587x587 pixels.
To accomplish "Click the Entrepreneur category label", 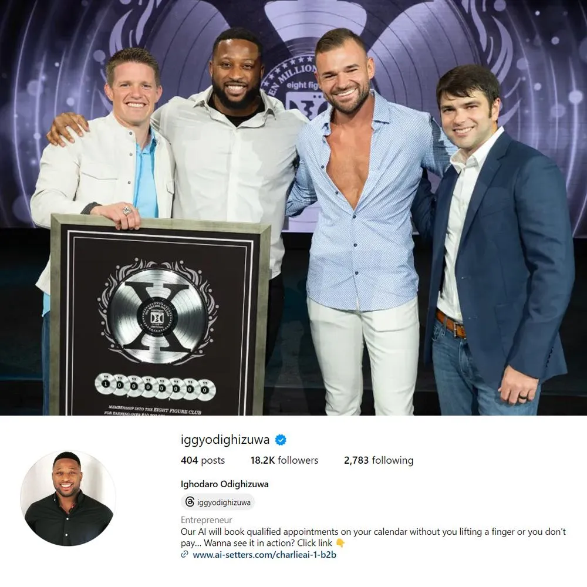I will pos(206,520).
